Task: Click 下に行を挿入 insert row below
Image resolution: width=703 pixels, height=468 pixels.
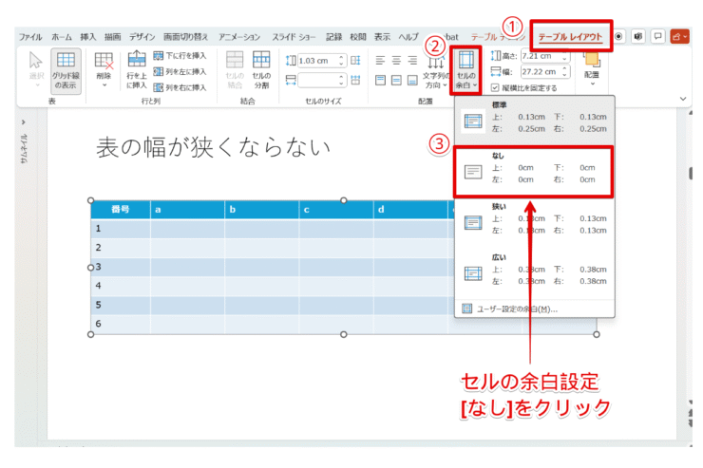Action: [x=180, y=55]
